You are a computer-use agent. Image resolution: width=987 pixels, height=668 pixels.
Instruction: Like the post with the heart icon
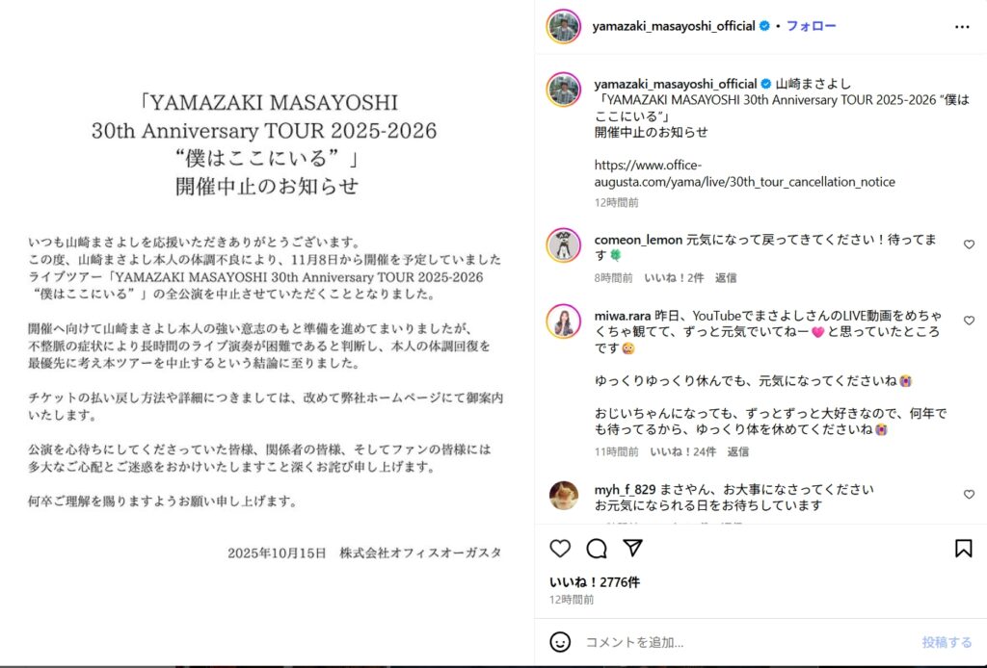(x=560, y=549)
